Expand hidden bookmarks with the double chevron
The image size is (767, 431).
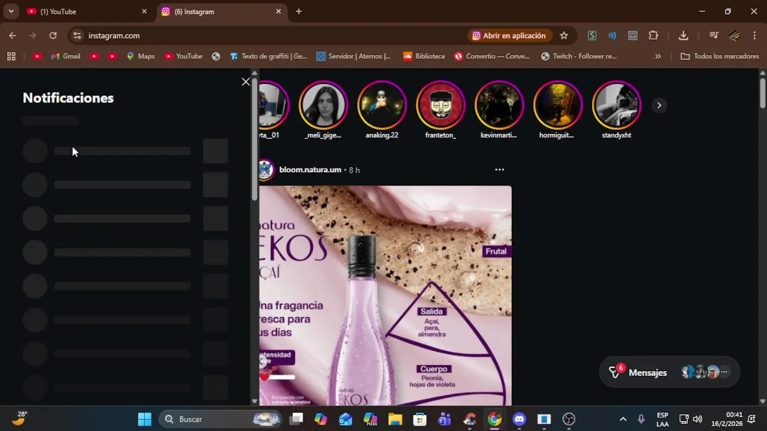pos(658,56)
